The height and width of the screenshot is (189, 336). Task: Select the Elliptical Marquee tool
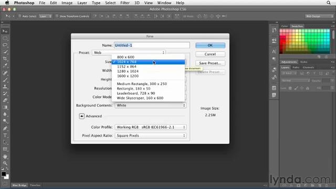point(5,38)
